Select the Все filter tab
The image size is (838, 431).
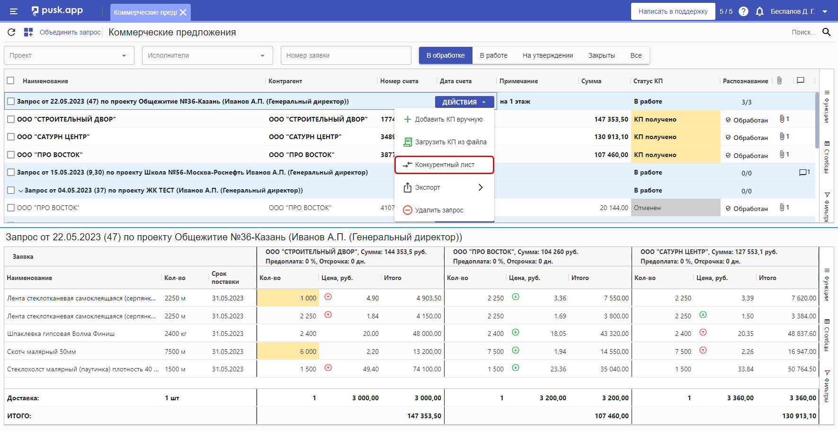[636, 55]
